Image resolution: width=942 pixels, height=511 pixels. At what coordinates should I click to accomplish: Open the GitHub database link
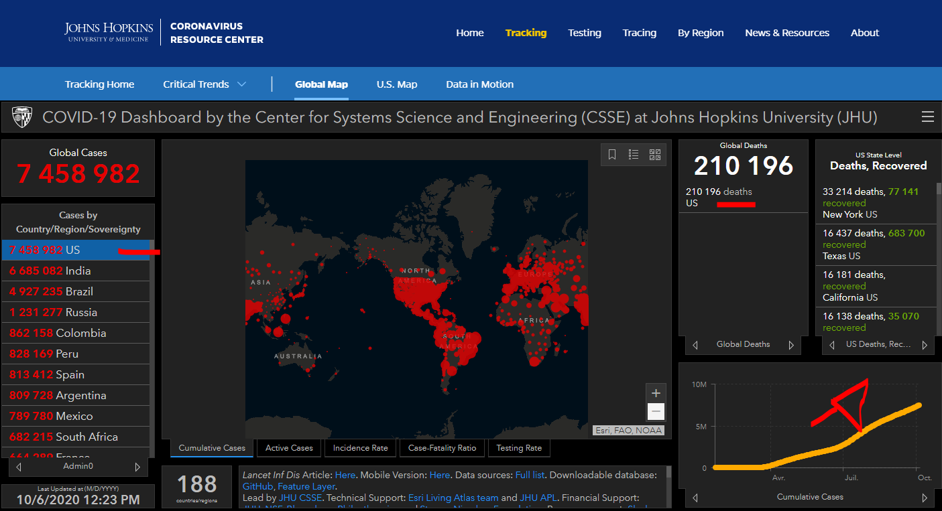(257, 486)
